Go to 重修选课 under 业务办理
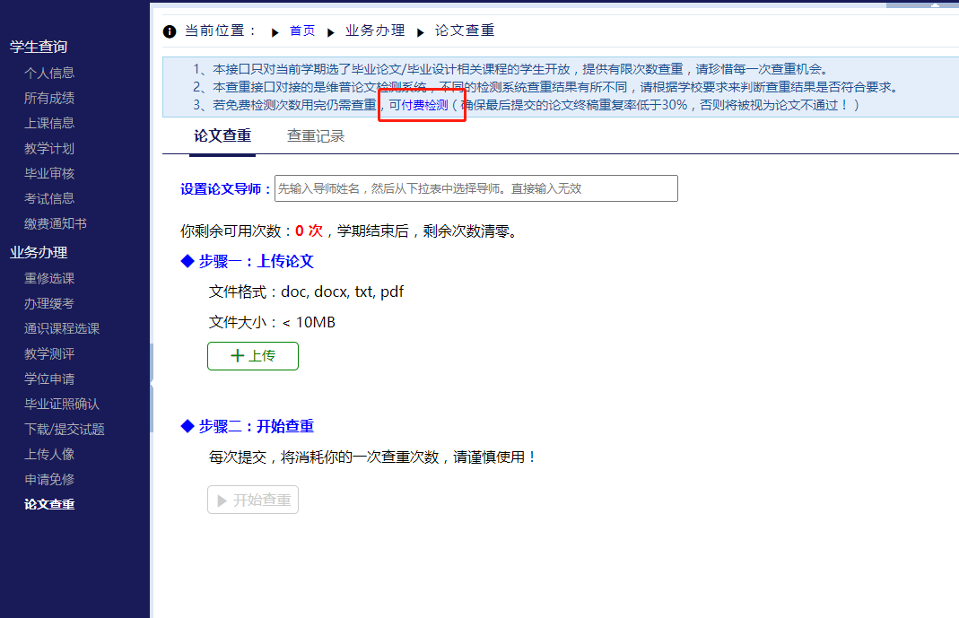The width and height of the screenshot is (959, 618). point(49,278)
